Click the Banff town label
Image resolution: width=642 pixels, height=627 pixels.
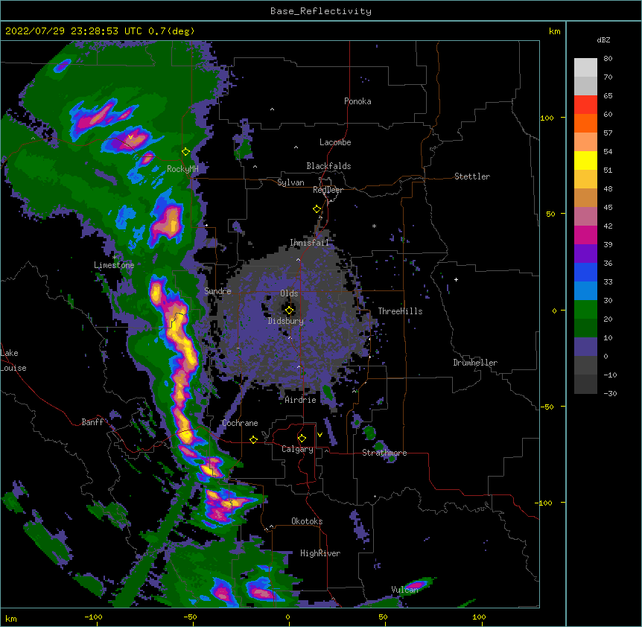click(92, 422)
